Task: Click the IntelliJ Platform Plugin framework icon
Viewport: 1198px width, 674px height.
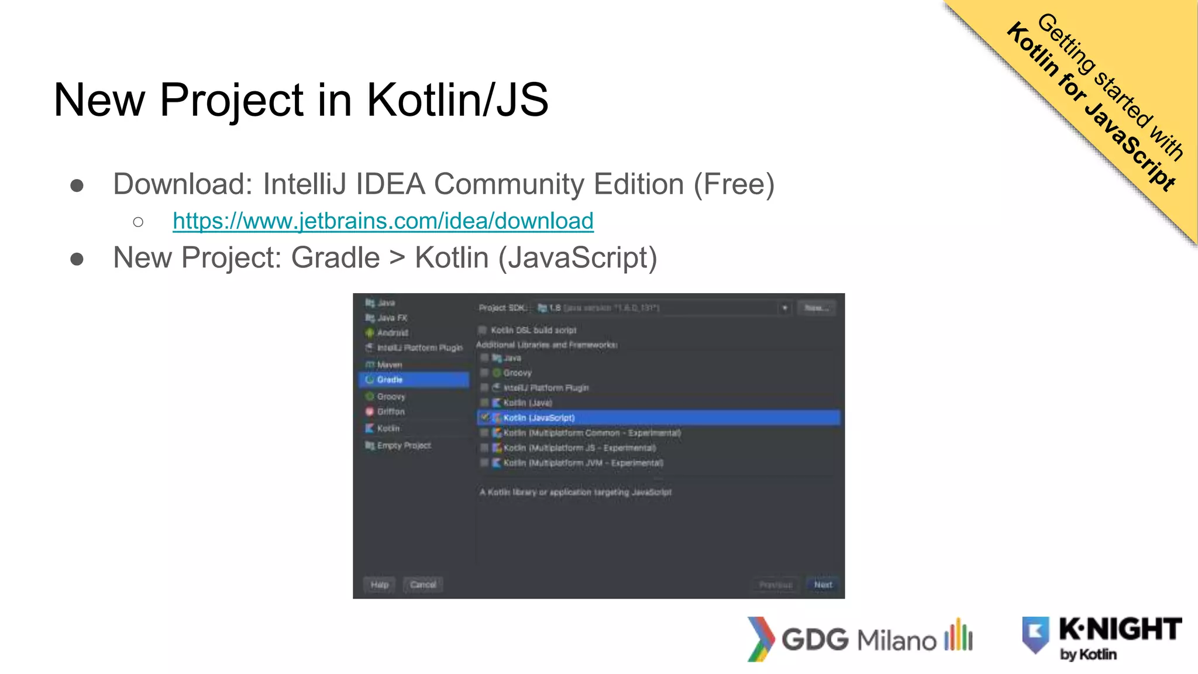Action: point(497,388)
